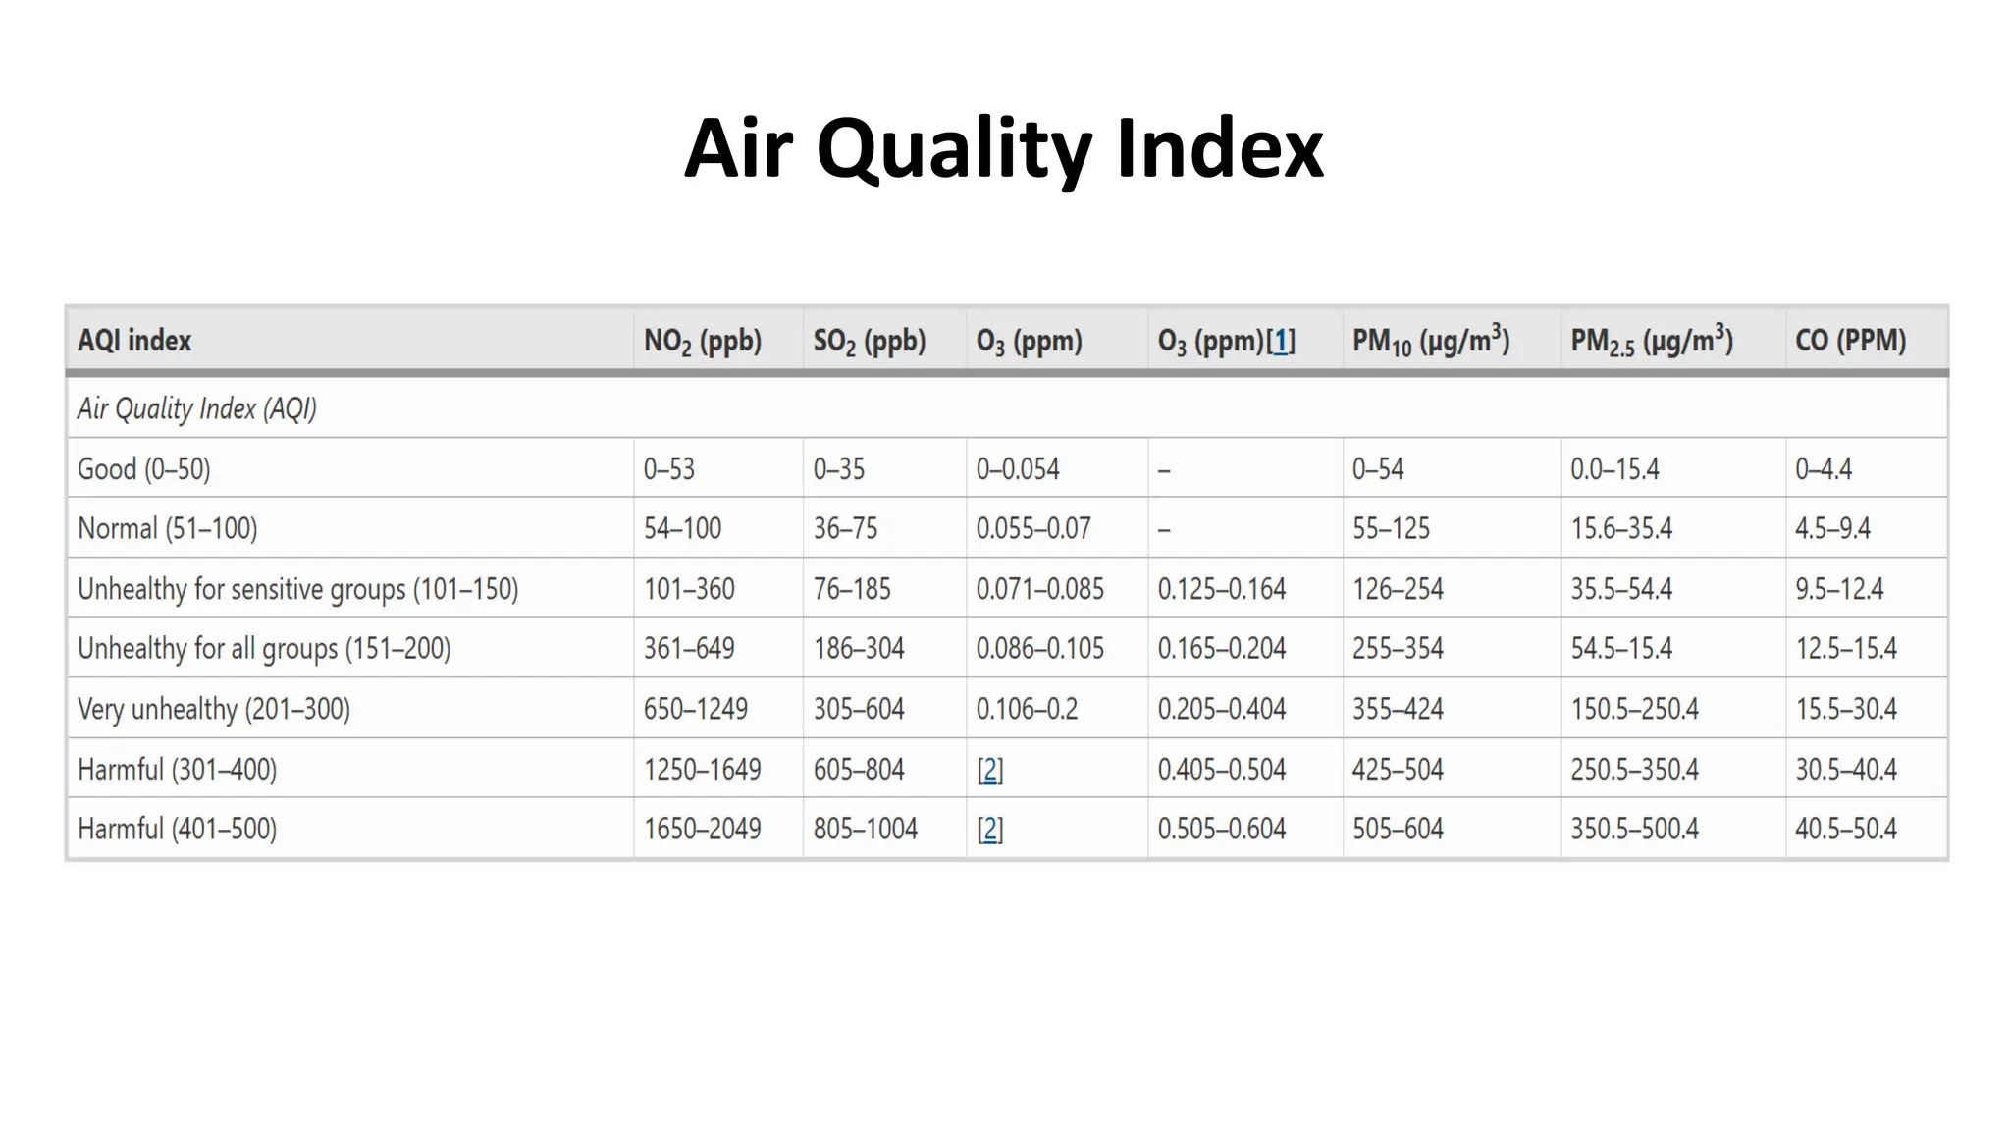Select CO value 15.5–30.4
The image size is (2010, 1131).
point(1846,709)
